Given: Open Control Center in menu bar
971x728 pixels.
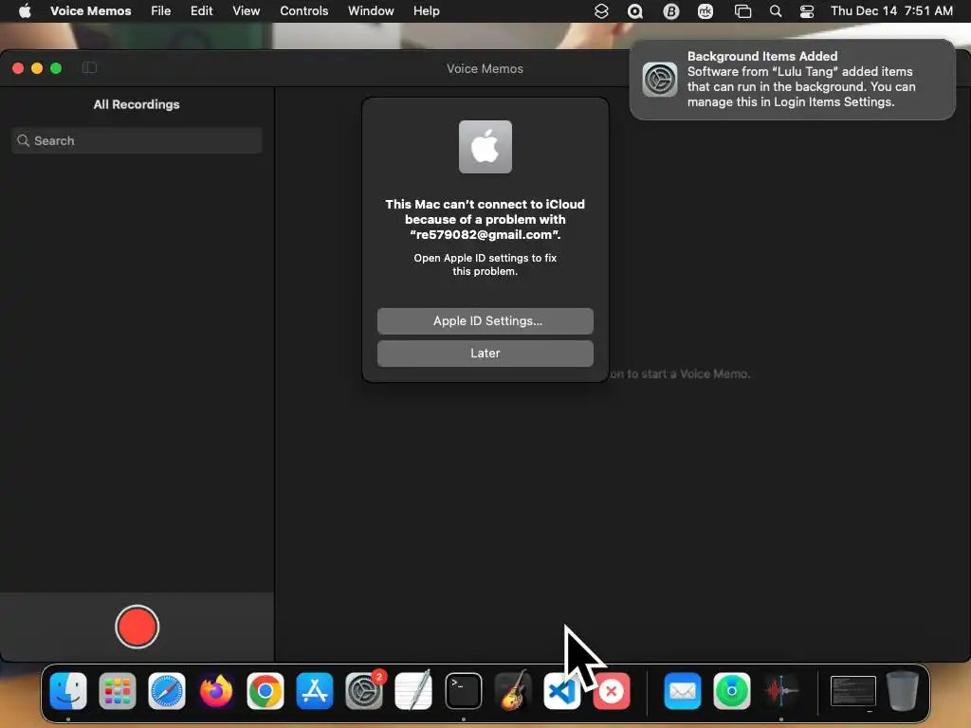Looking at the screenshot, I should tap(806, 11).
